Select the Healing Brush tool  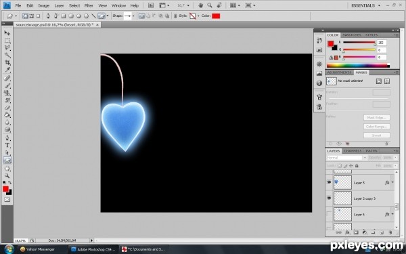(7, 79)
